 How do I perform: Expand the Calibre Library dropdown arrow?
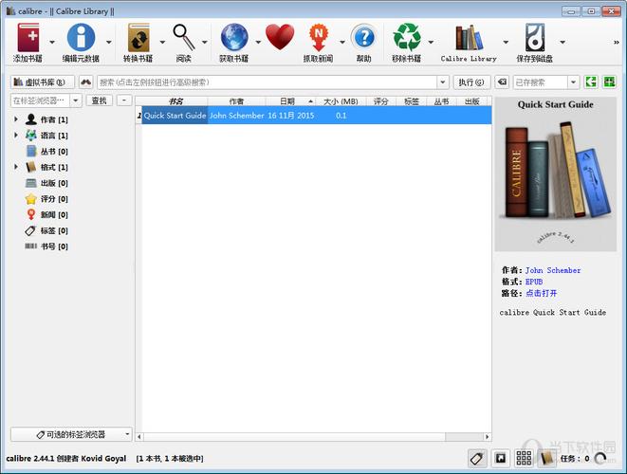506,42
